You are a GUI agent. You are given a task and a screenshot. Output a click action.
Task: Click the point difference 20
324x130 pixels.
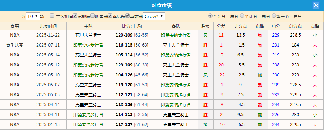point(221,65)
